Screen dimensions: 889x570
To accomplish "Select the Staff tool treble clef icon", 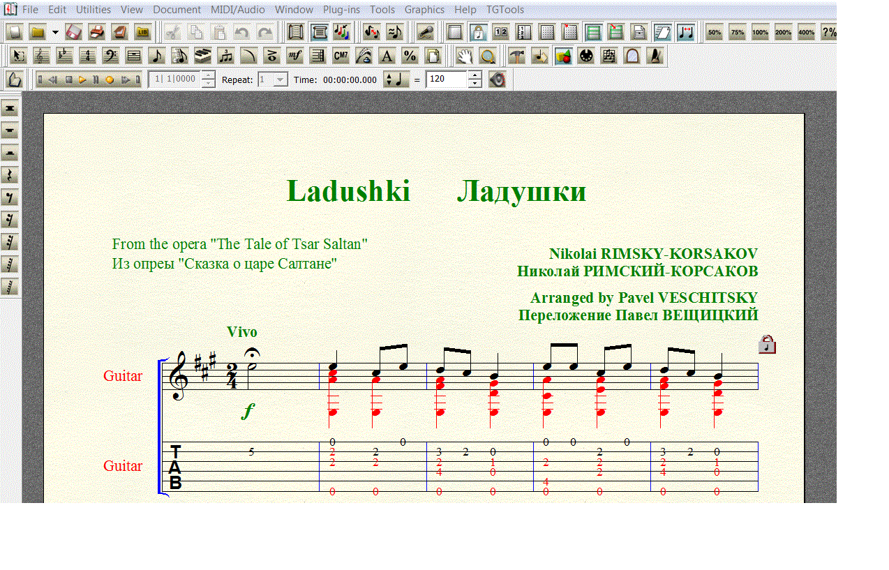I will (42, 56).
